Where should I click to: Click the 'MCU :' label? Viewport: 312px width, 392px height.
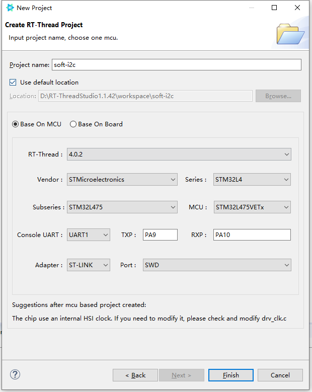click(198, 207)
